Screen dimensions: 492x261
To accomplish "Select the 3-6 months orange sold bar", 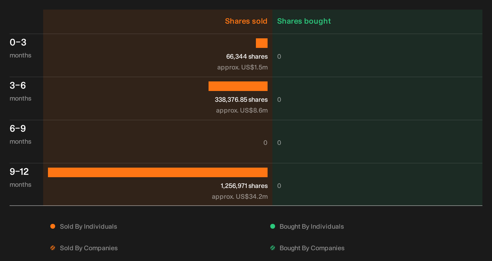I will pyautogui.click(x=238, y=86).
